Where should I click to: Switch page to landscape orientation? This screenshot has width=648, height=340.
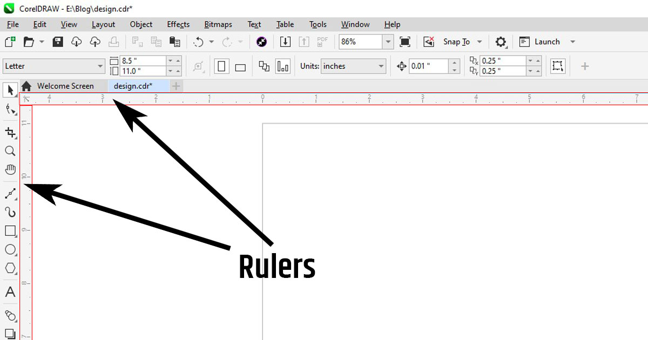point(240,67)
